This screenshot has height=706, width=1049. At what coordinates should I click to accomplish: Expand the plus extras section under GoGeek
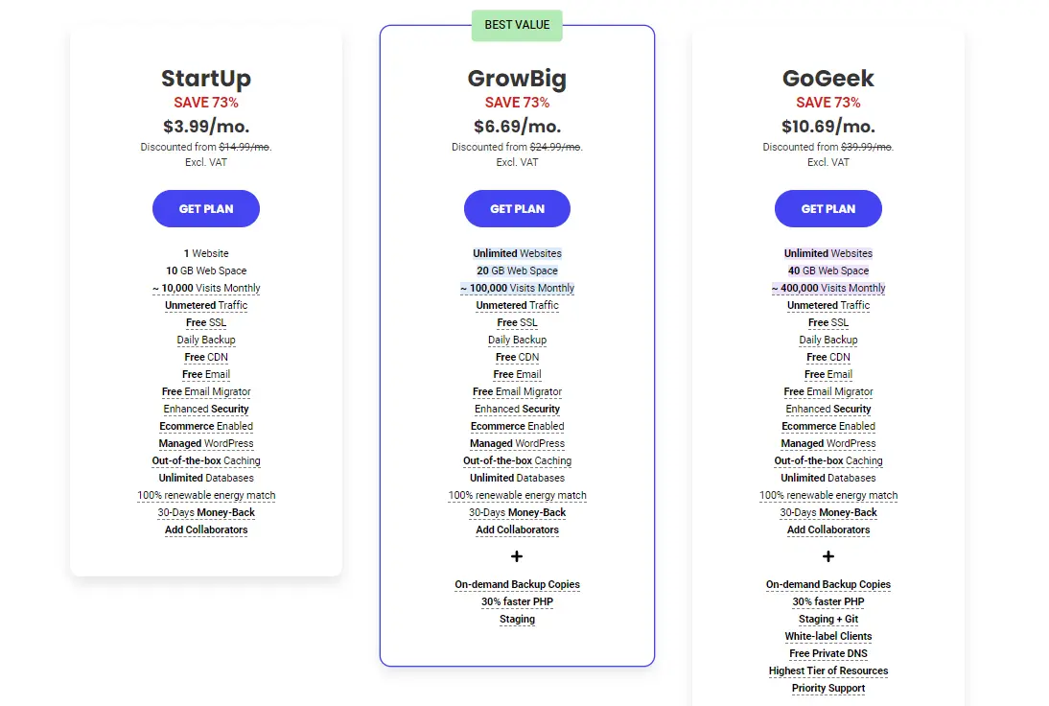tap(828, 556)
